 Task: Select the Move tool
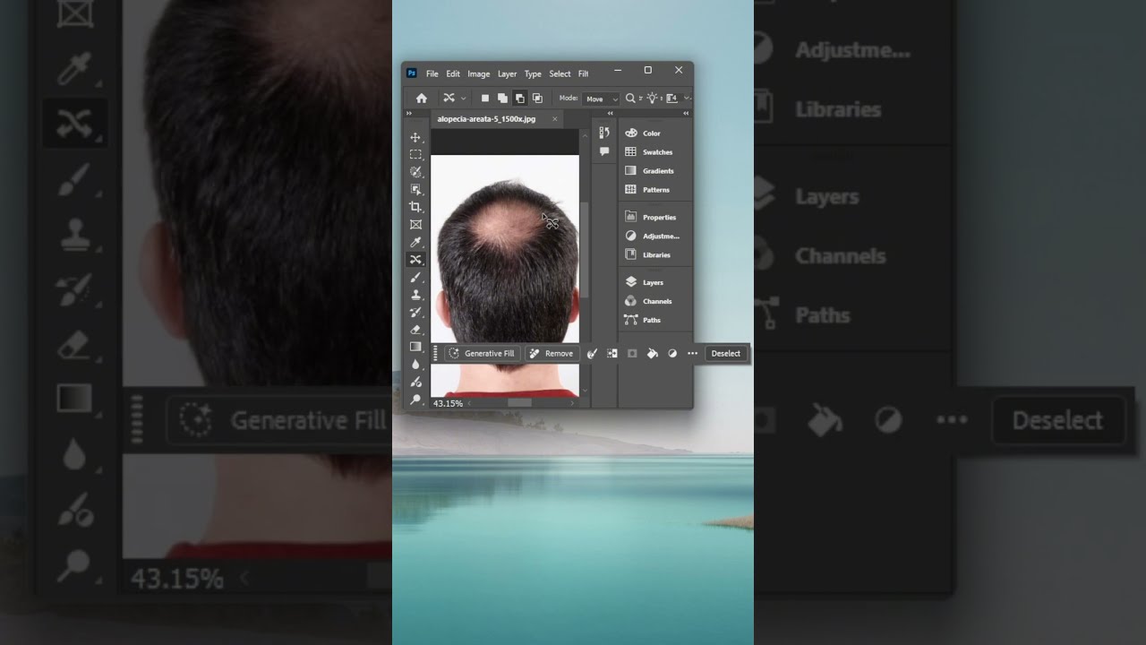tap(415, 137)
